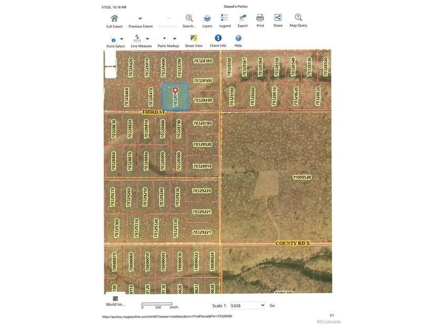Open the Layers panel

(207, 19)
